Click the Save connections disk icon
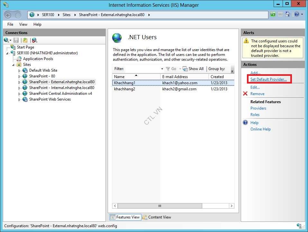The image size is (308, 232). click(x=16, y=40)
